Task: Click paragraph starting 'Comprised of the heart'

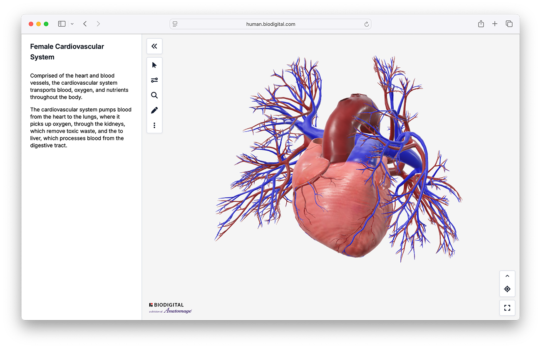Action: (79, 86)
